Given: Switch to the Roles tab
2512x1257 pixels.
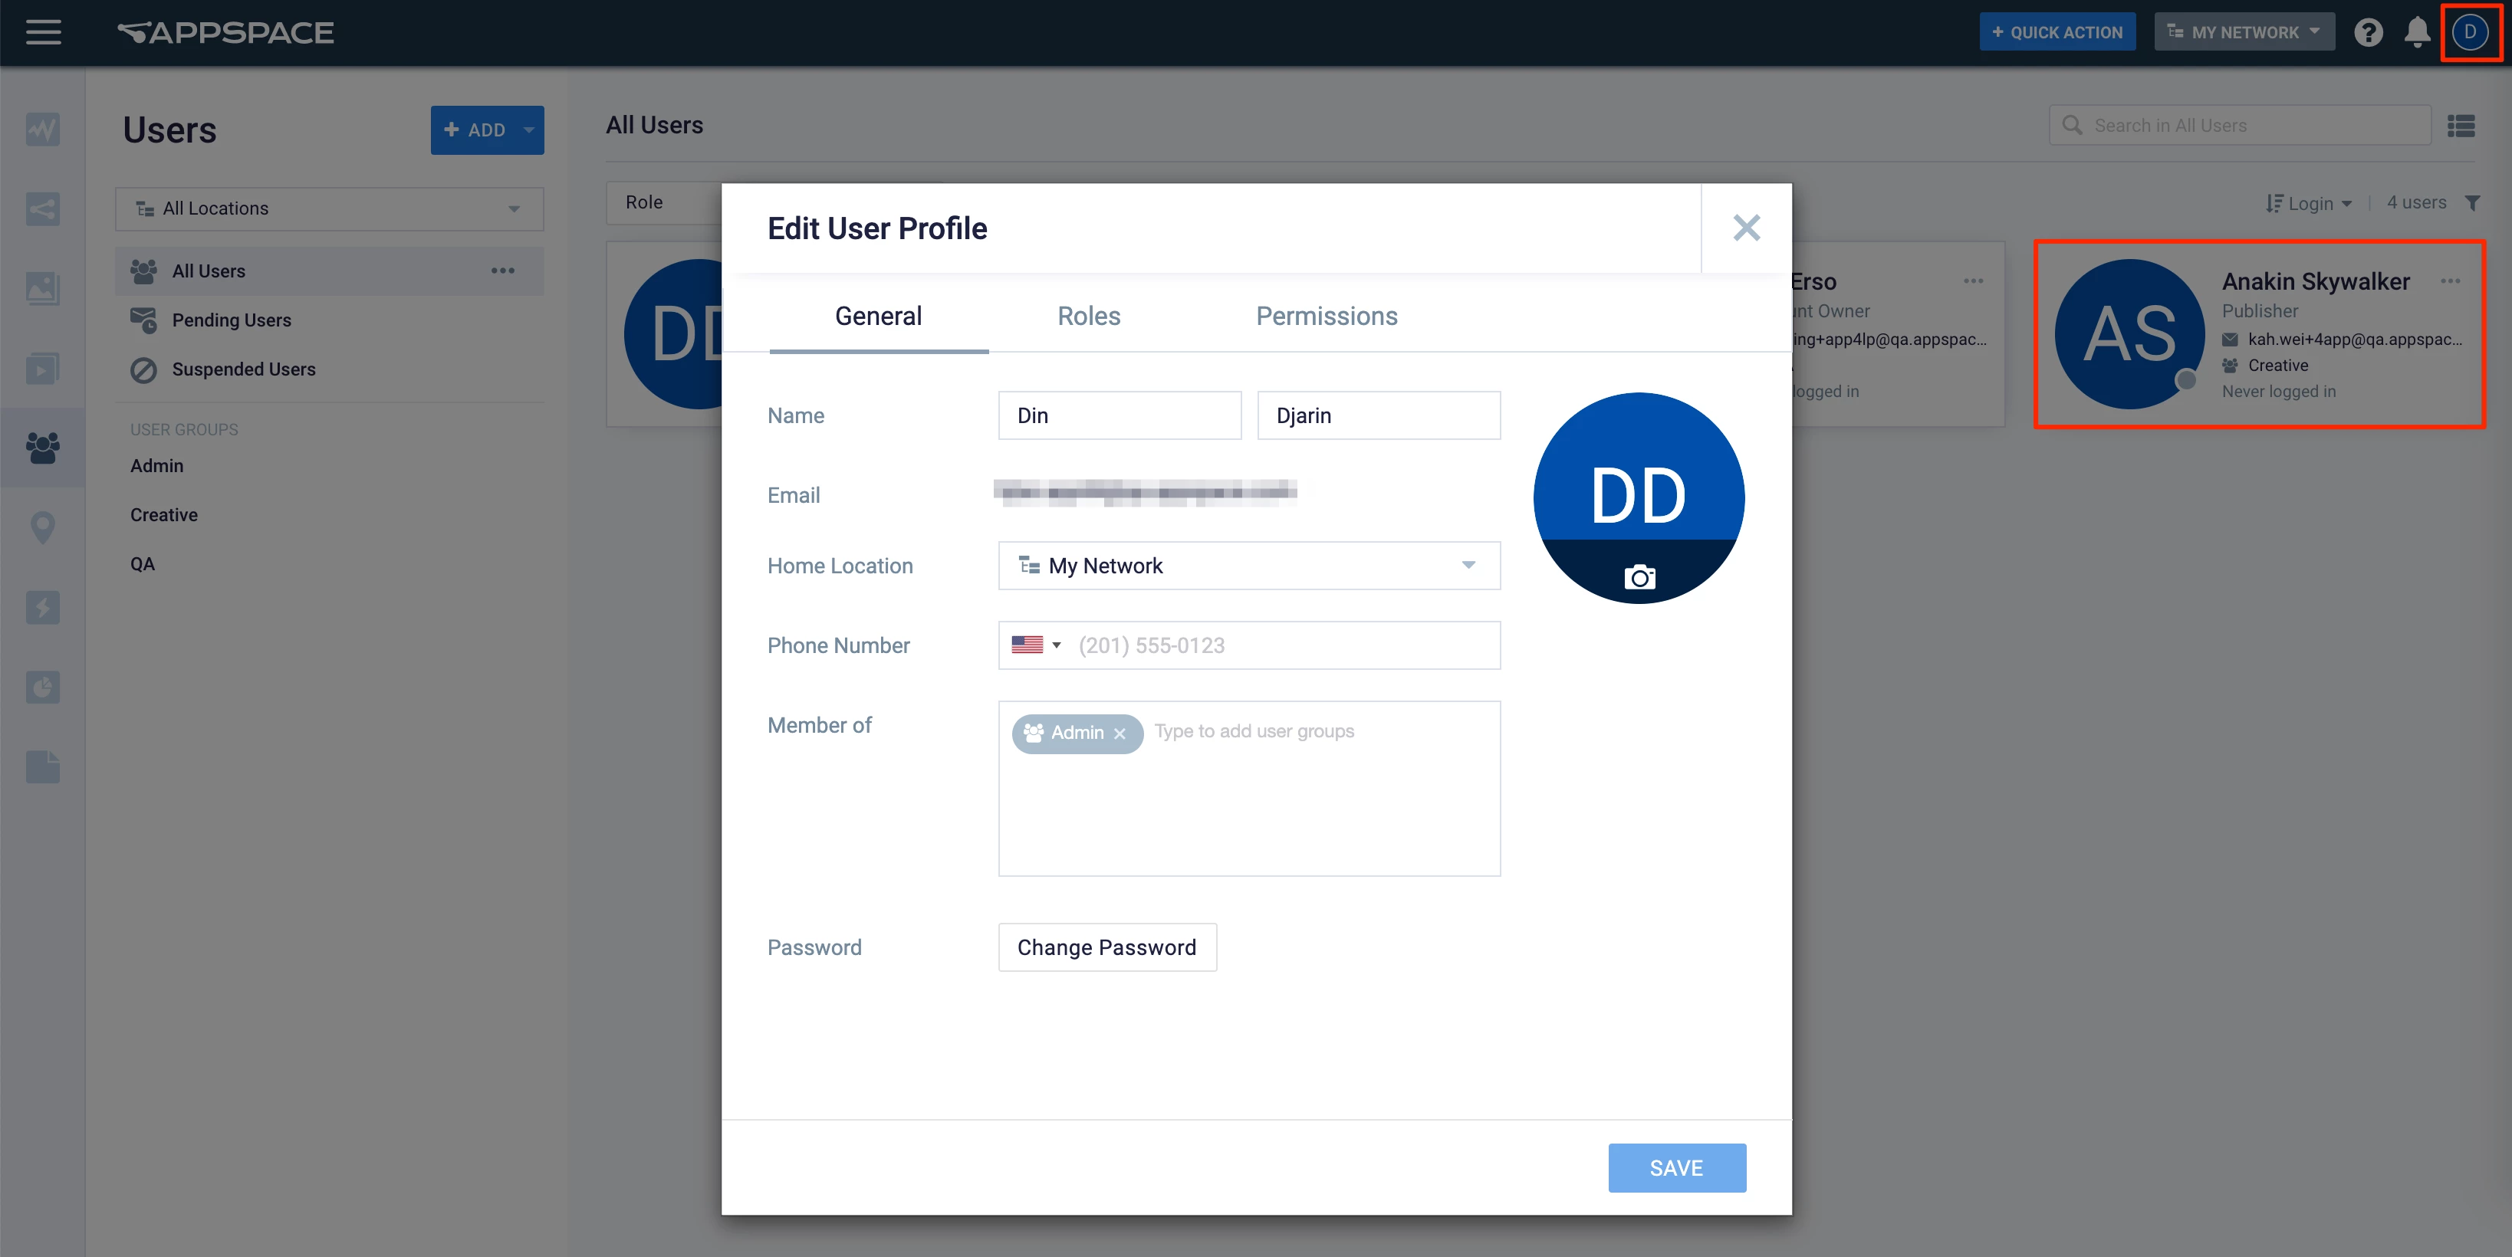Looking at the screenshot, I should point(1088,316).
